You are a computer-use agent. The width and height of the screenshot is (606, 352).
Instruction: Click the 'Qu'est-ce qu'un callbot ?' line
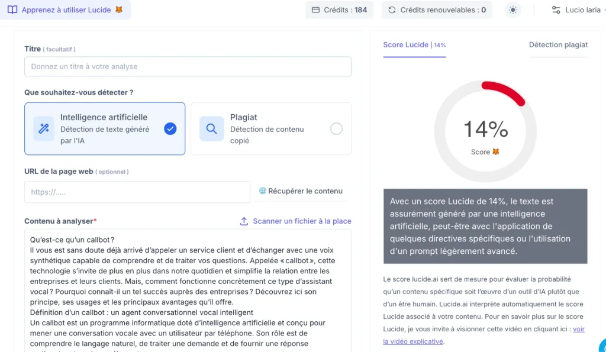[x=72, y=240]
